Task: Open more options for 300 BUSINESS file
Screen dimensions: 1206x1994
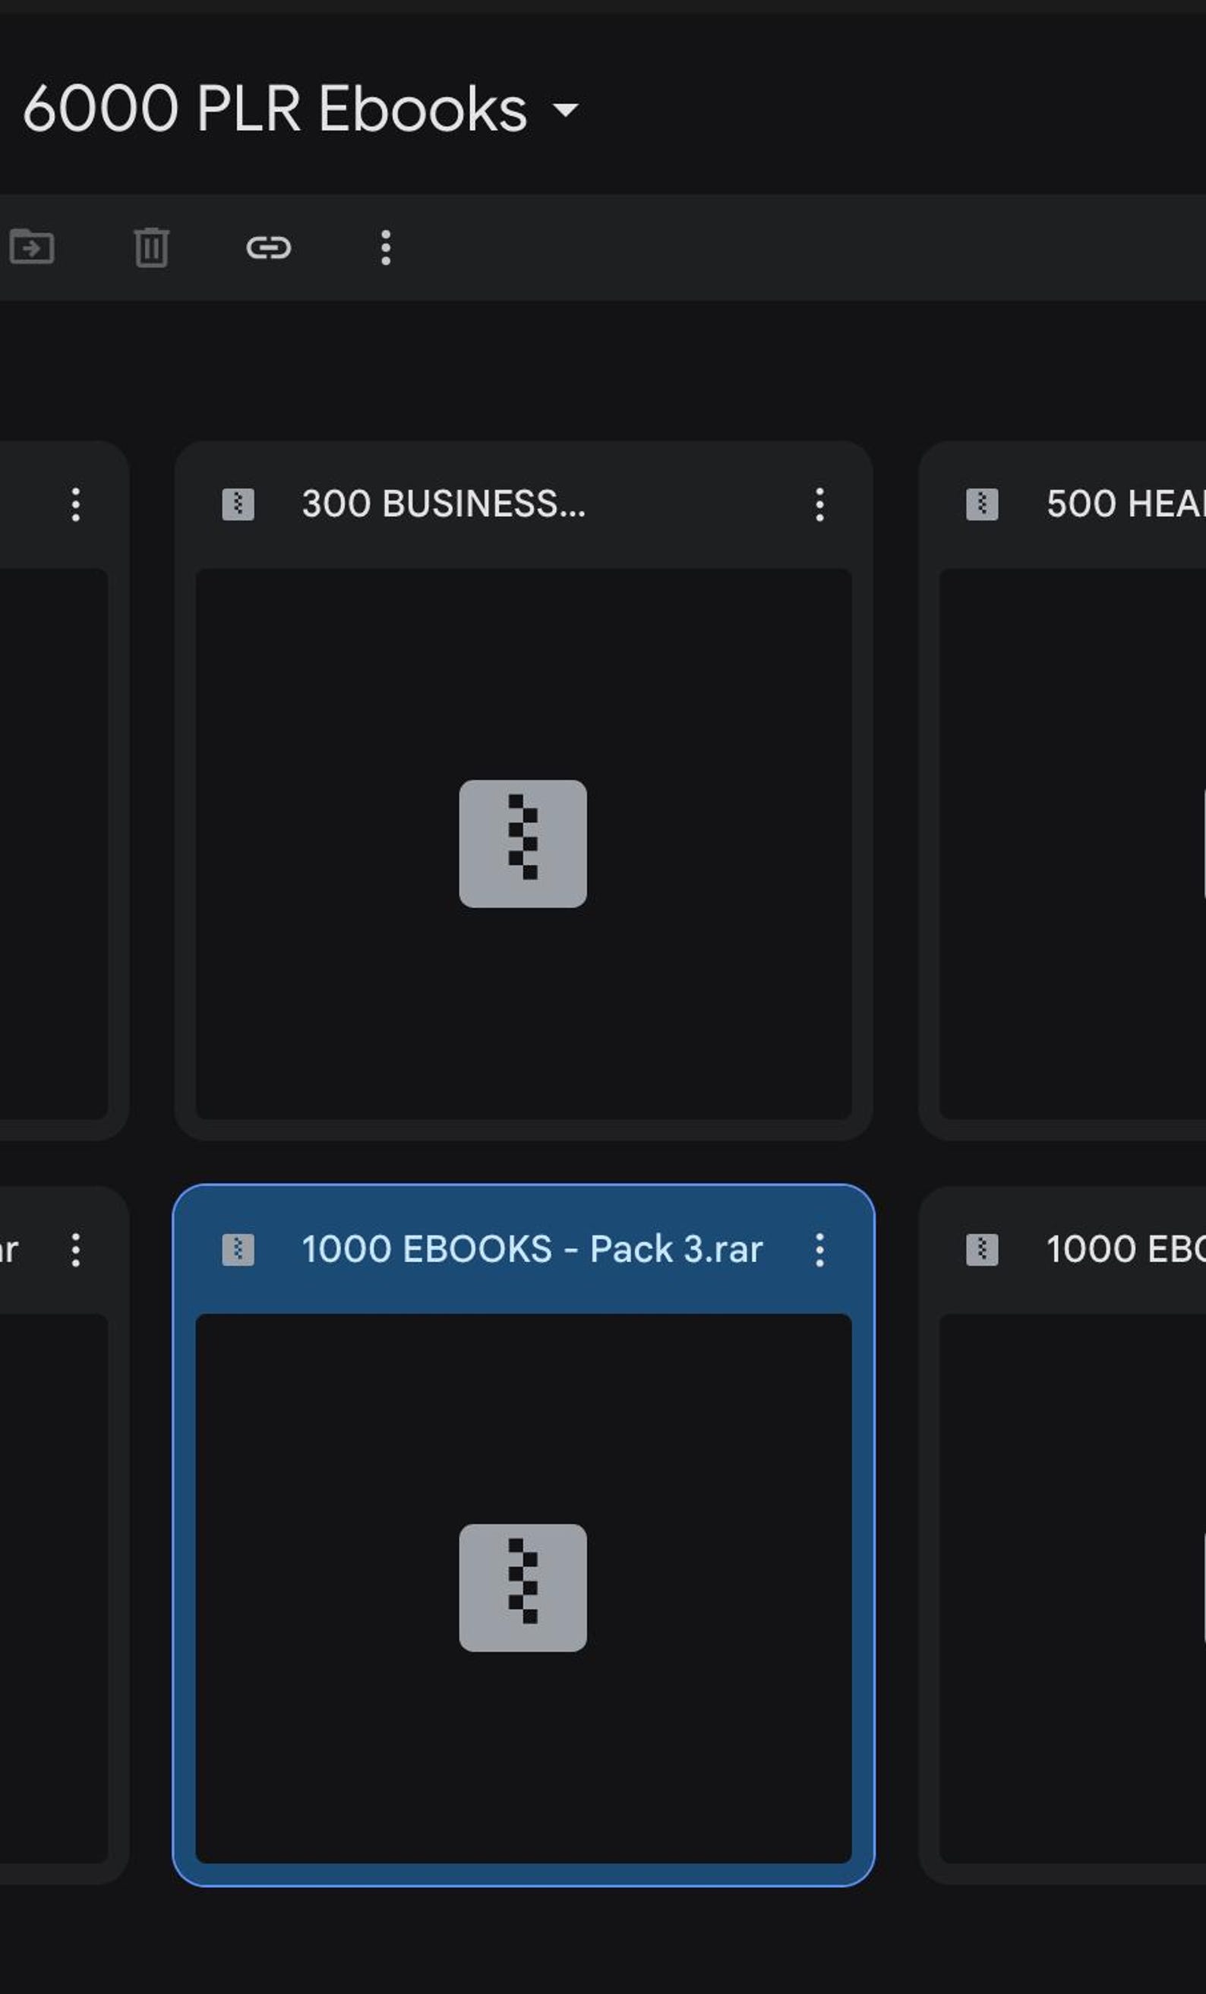Action: (820, 504)
